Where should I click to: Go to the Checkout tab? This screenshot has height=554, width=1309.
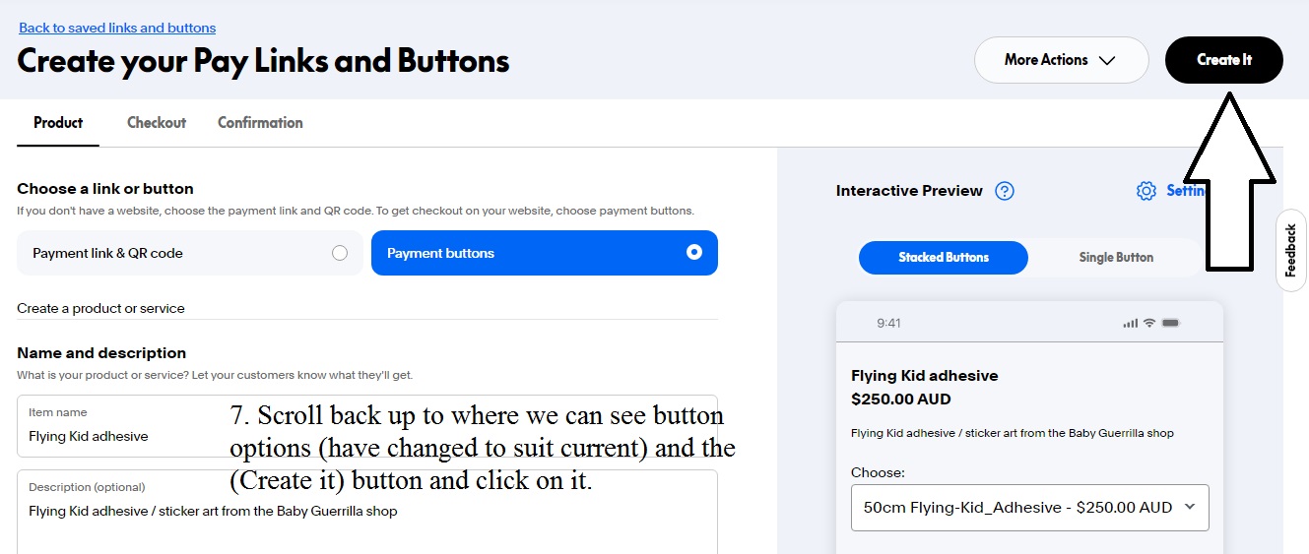[x=157, y=123]
